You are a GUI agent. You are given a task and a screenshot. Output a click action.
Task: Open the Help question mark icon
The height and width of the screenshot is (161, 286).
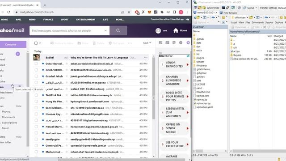(x=181, y=42)
